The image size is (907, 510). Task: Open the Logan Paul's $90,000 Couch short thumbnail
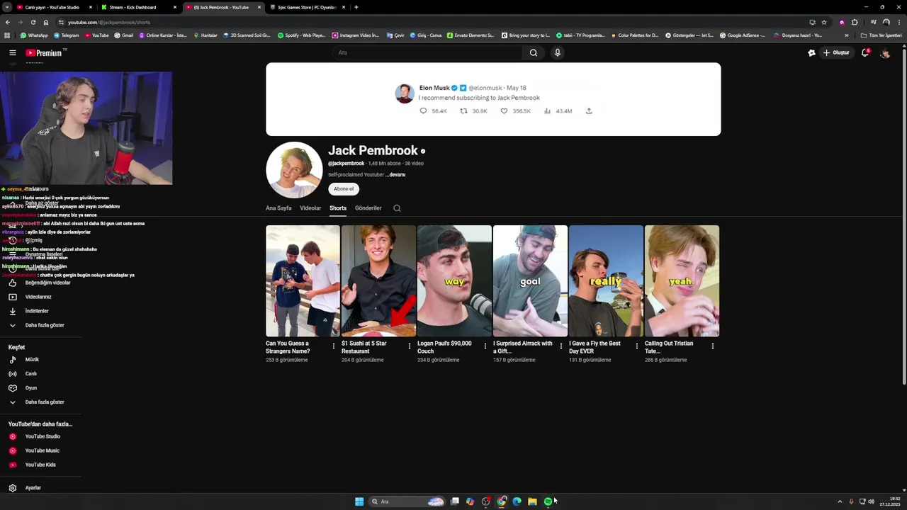[x=454, y=281]
